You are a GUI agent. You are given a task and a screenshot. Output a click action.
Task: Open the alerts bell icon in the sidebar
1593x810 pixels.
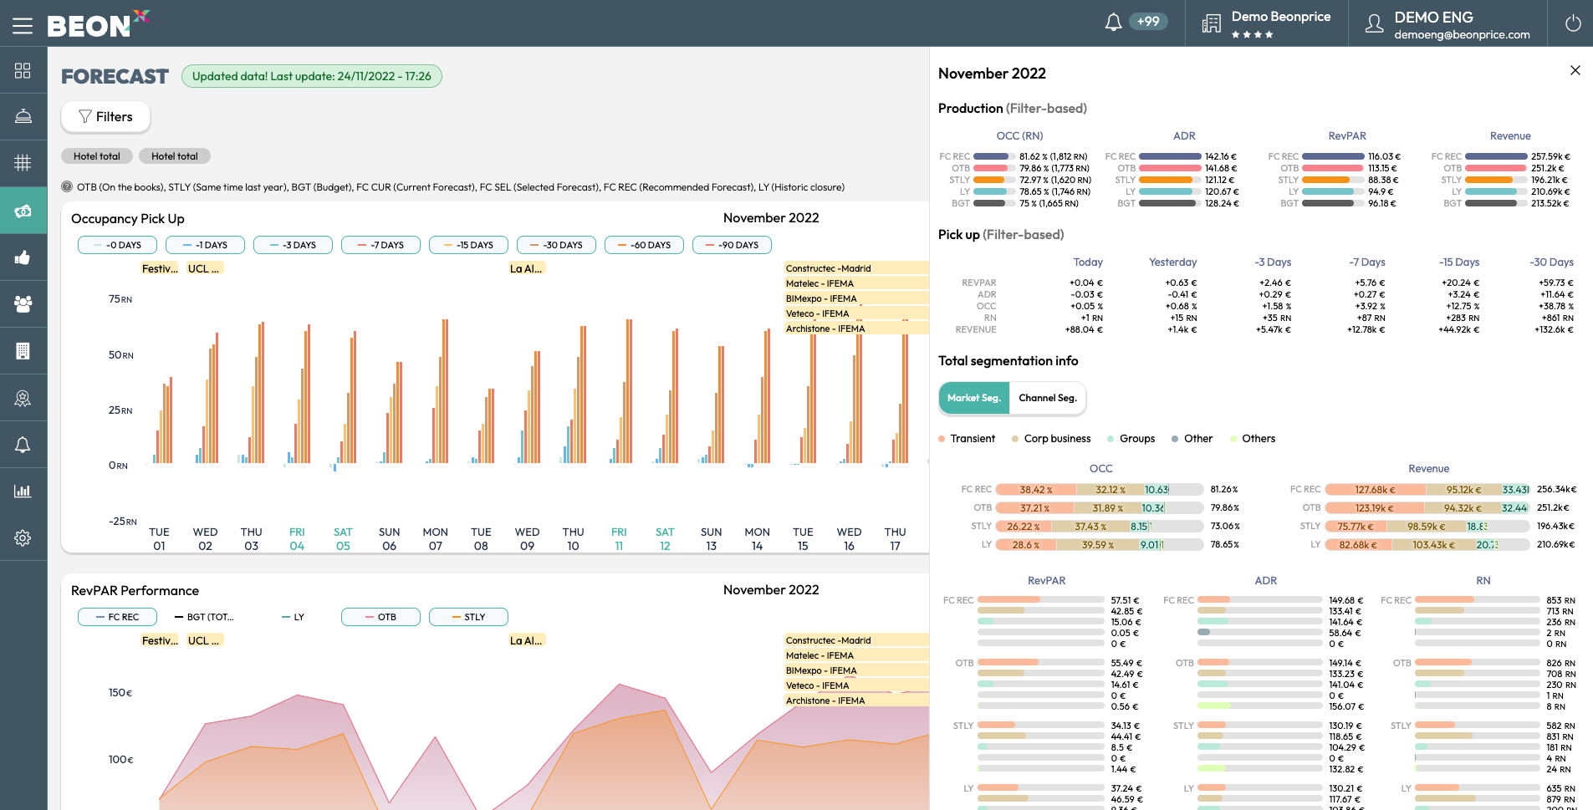point(23,445)
